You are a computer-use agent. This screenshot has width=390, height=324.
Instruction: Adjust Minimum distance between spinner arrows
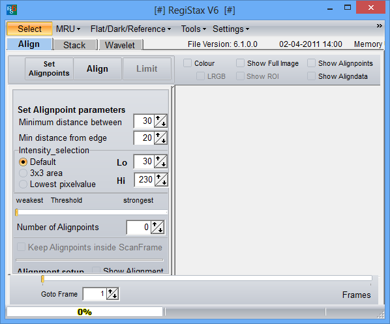[160, 121]
